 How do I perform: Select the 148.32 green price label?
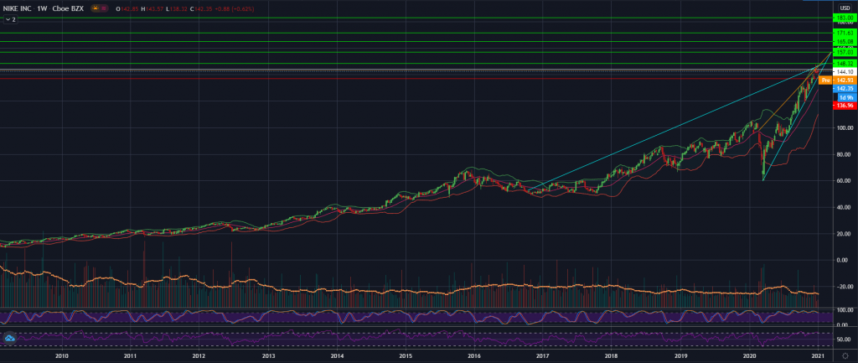pyautogui.click(x=845, y=64)
